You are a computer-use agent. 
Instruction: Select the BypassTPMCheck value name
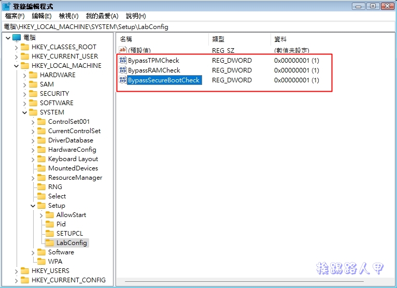[154, 61]
